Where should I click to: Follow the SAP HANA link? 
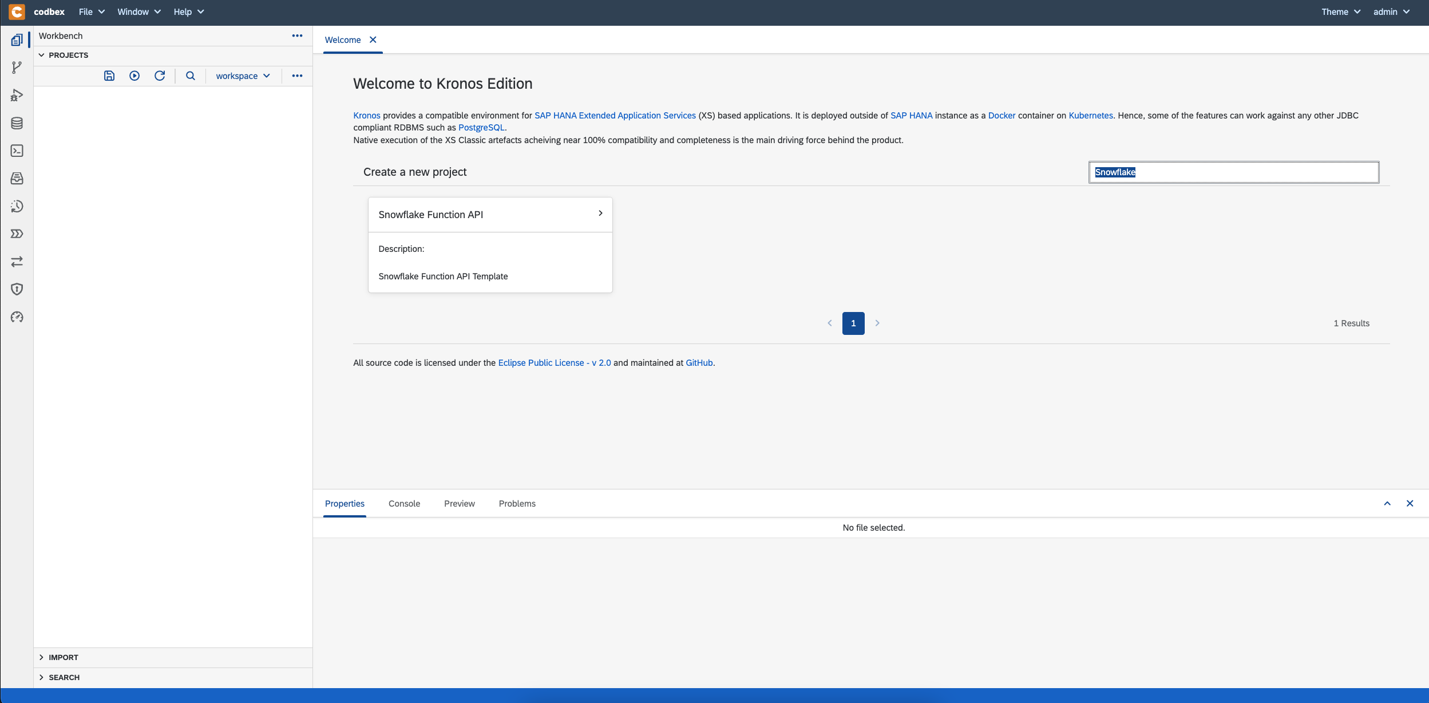click(x=912, y=115)
